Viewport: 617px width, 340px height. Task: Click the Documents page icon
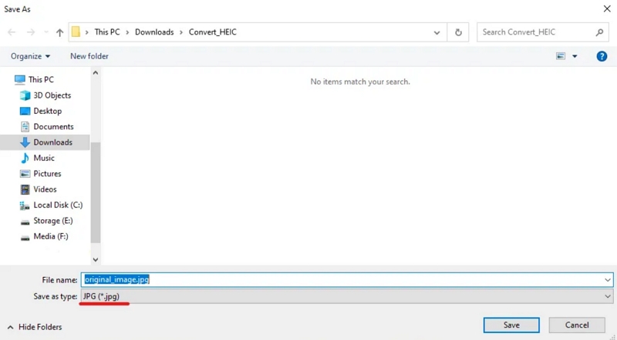(x=25, y=126)
